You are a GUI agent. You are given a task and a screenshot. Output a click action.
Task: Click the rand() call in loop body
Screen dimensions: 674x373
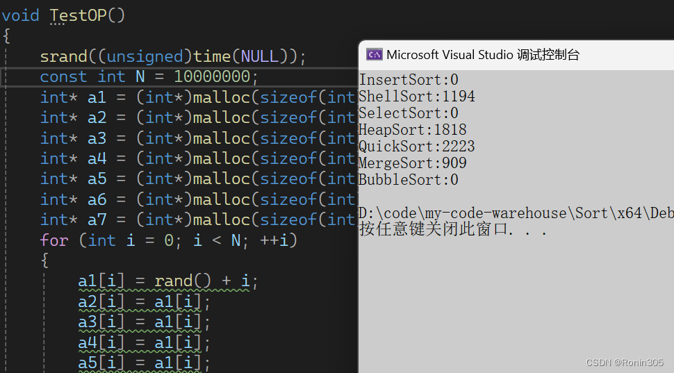183,281
